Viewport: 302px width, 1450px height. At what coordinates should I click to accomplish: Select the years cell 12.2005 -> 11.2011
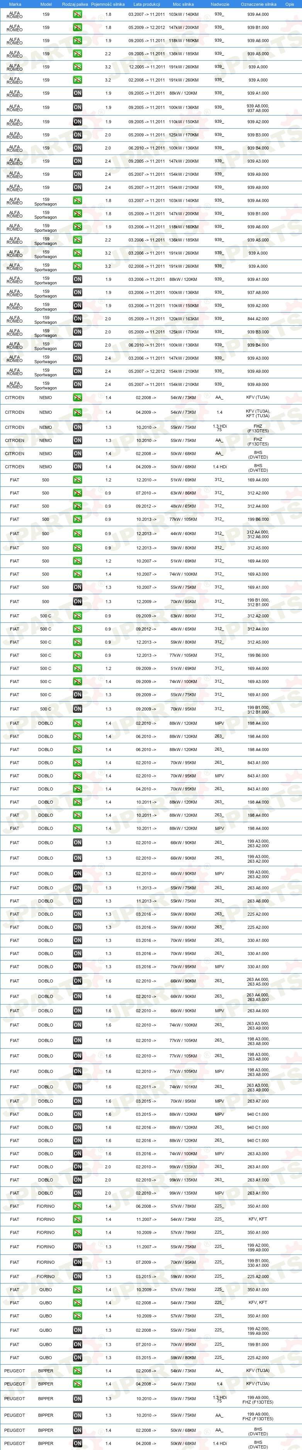pos(147,67)
